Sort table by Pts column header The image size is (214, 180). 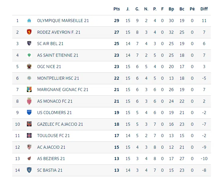click(x=116, y=9)
